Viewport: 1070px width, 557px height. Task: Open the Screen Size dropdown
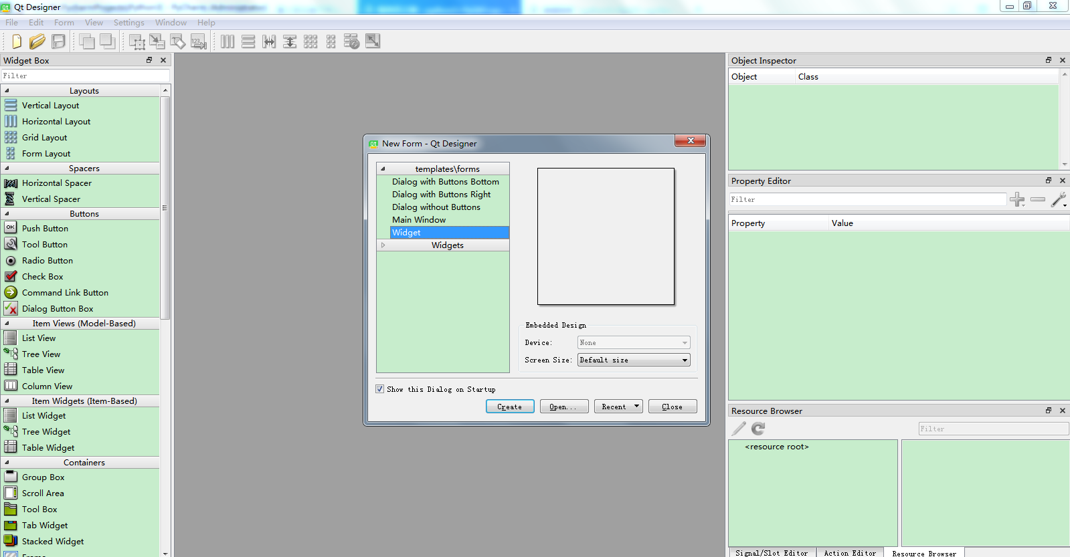click(634, 360)
